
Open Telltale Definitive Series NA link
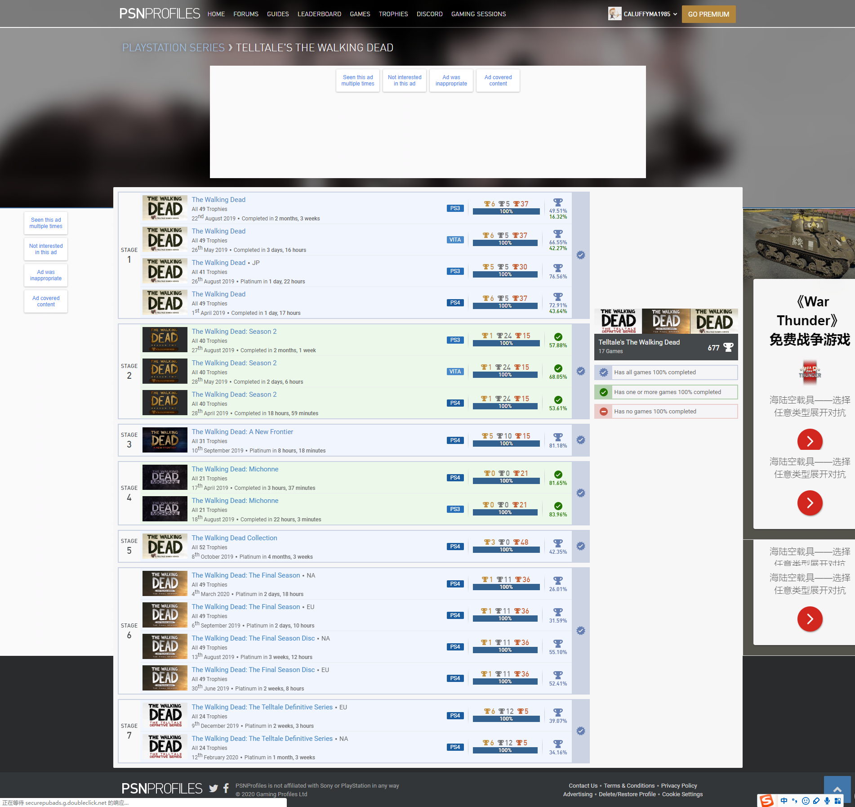coord(262,739)
